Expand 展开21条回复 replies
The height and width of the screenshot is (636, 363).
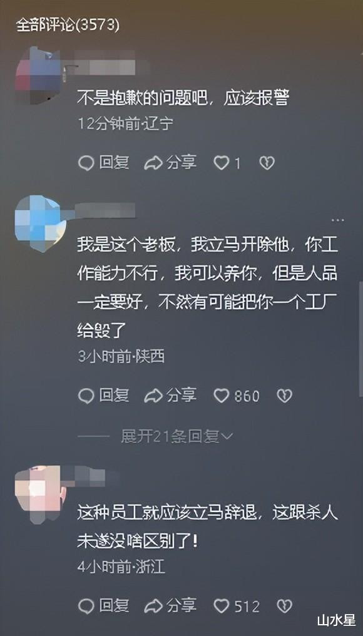[177, 436]
